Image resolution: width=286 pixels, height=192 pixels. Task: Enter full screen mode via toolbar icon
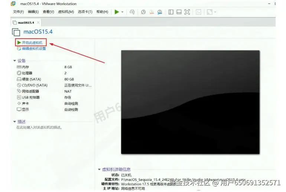[x=187, y=12]
